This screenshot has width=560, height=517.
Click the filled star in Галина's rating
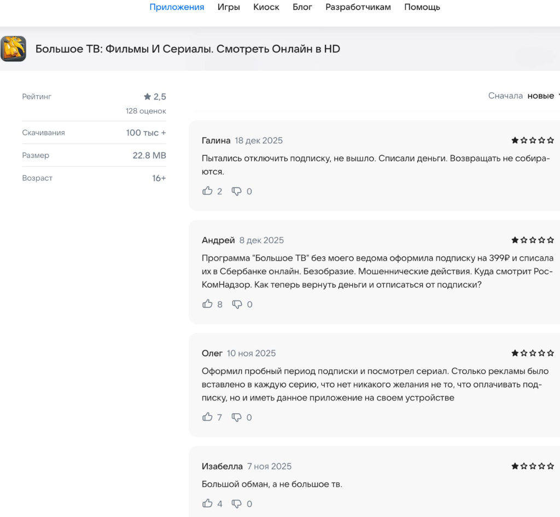pos(515,140)
